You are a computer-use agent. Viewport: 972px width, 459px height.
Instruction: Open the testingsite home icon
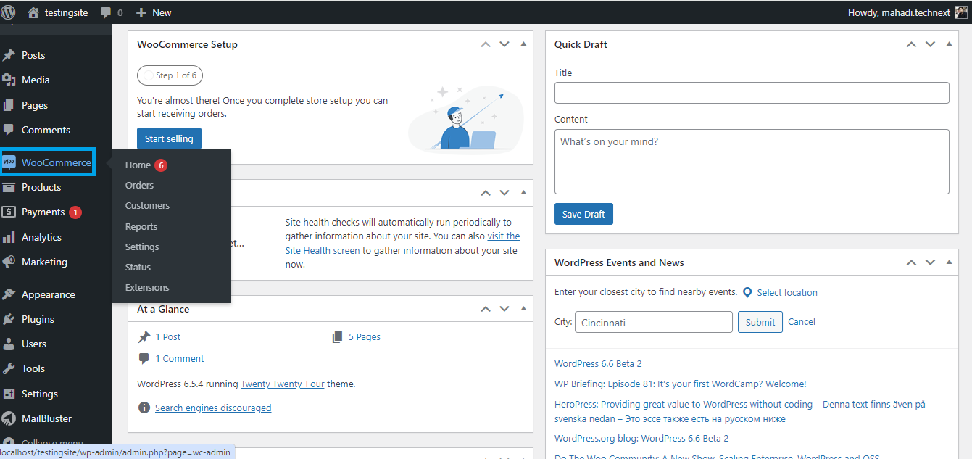33,12
